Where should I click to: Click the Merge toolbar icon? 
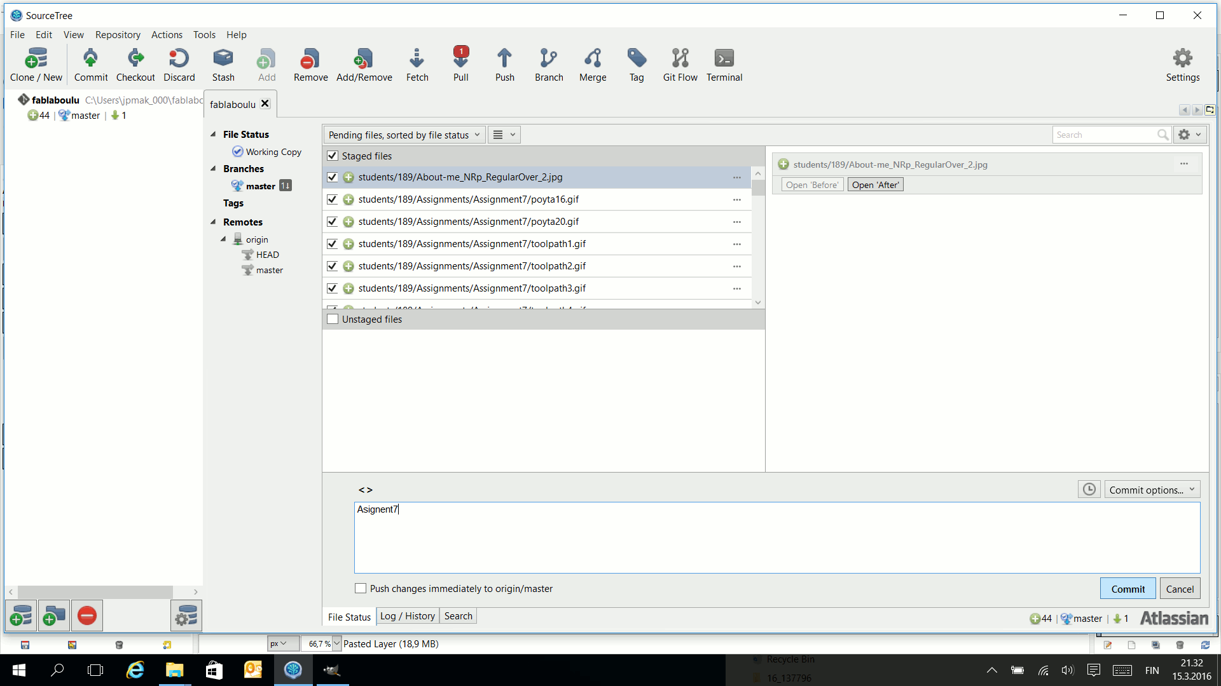[x=593, y=65]
